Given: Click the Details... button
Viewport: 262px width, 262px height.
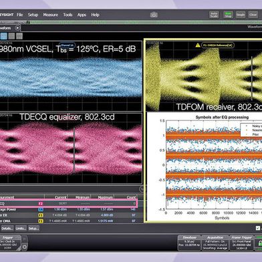Looking at the screenshot, I should 7,229.
